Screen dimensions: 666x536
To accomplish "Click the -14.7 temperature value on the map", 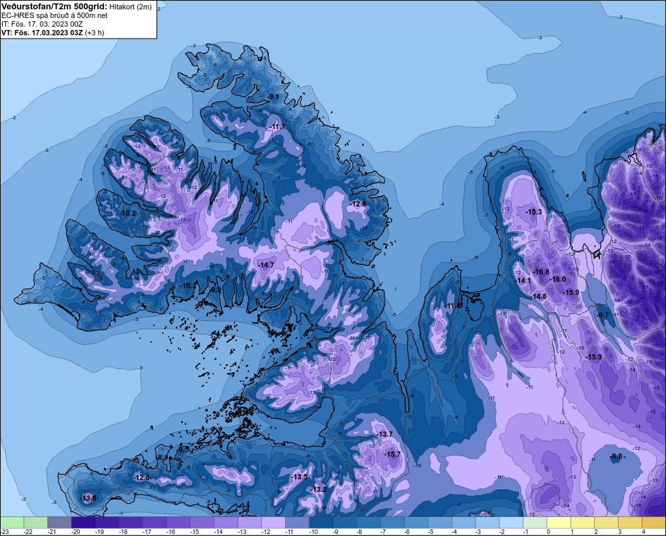I will [266, 264].
